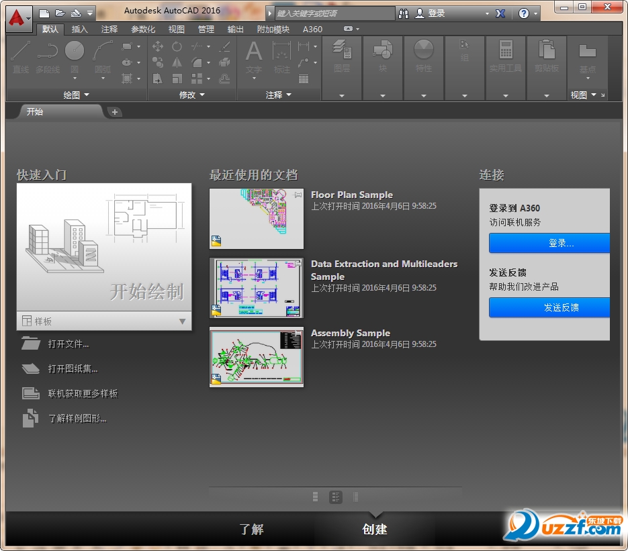The height and width of the screenshot is (551, 628).
Task: Switch to the 了解 page
Action: 252,529
